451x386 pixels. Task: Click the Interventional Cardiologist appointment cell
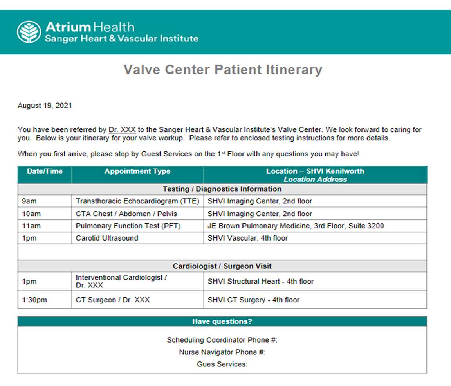[x=121, y=281]
